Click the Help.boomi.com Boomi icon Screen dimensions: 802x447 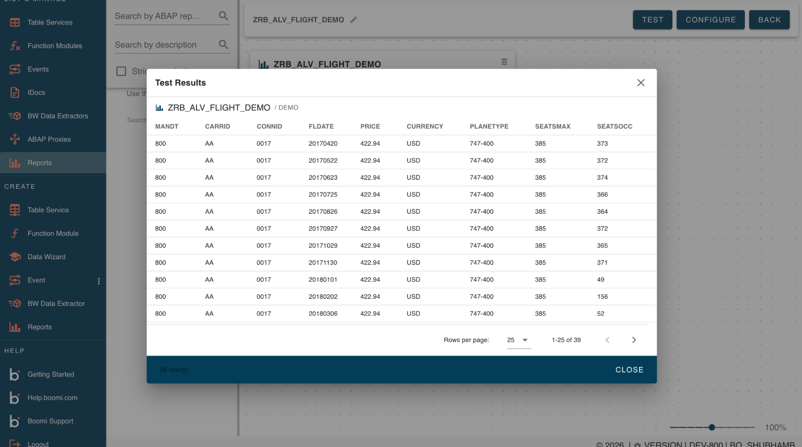coord(15,398)
